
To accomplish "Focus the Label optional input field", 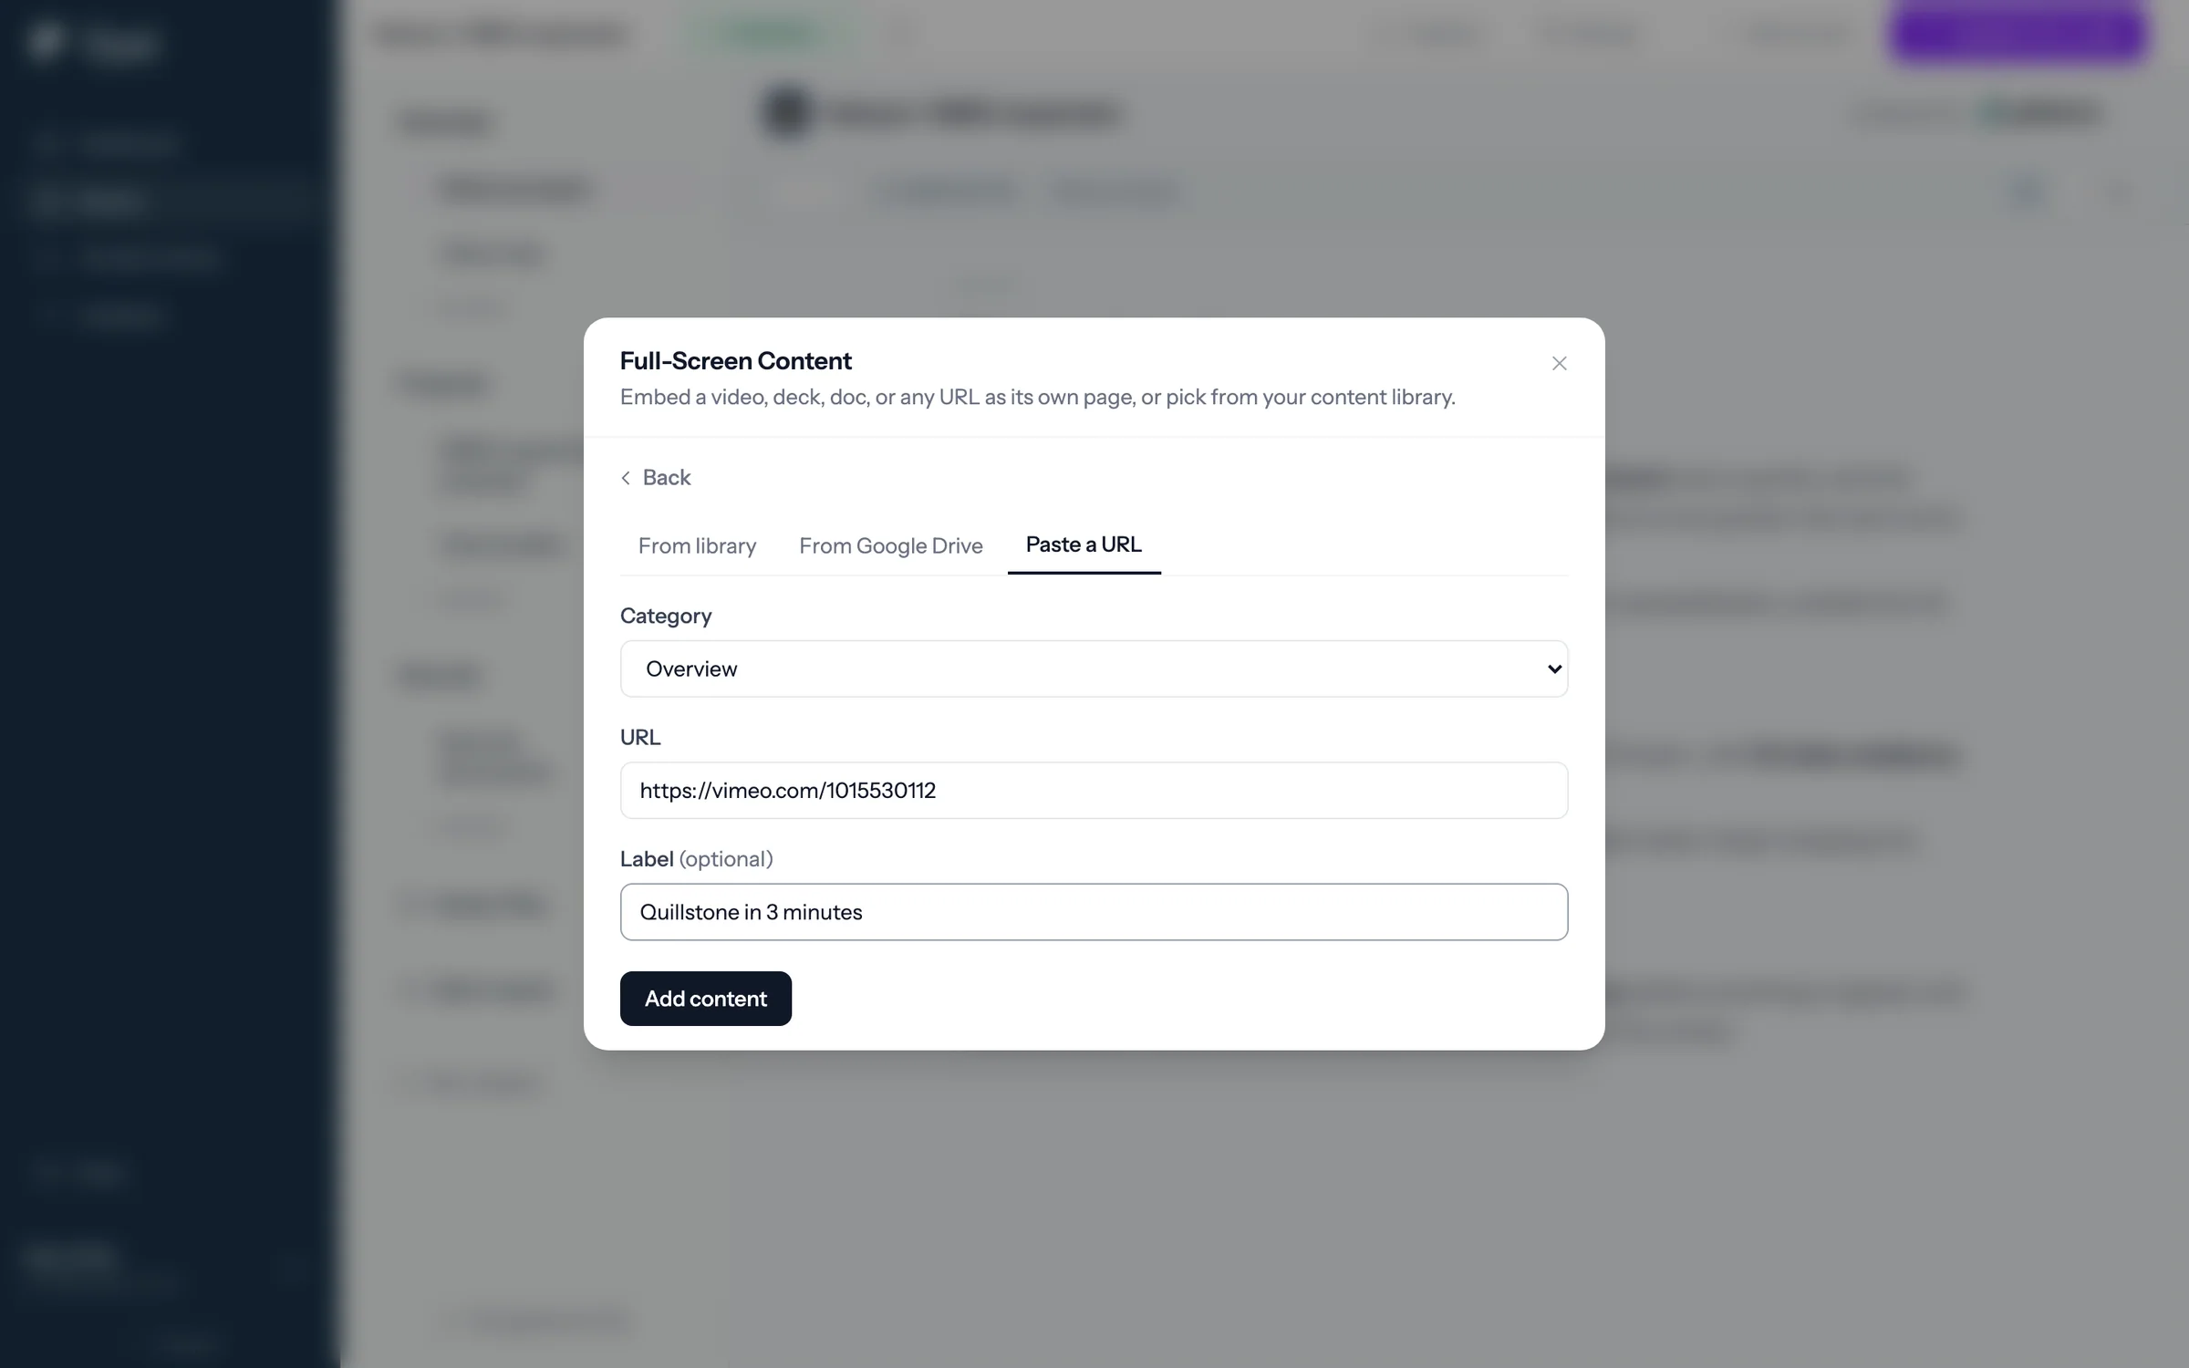I will [x=1094, y=912].
